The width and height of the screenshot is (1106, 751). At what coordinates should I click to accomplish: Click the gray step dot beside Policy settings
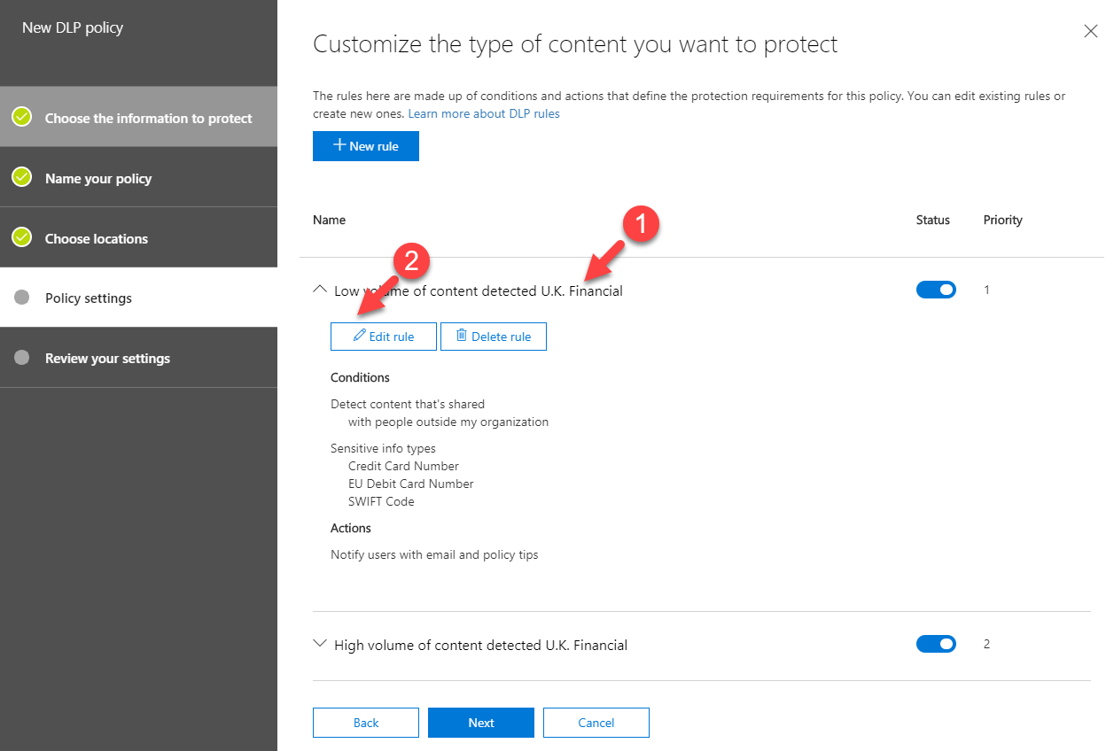point(22,298)
